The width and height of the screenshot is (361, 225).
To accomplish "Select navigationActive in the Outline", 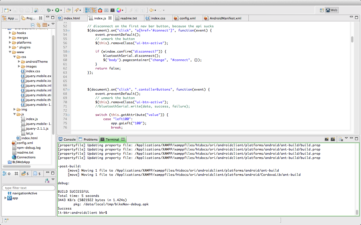I will pos(22,193).
